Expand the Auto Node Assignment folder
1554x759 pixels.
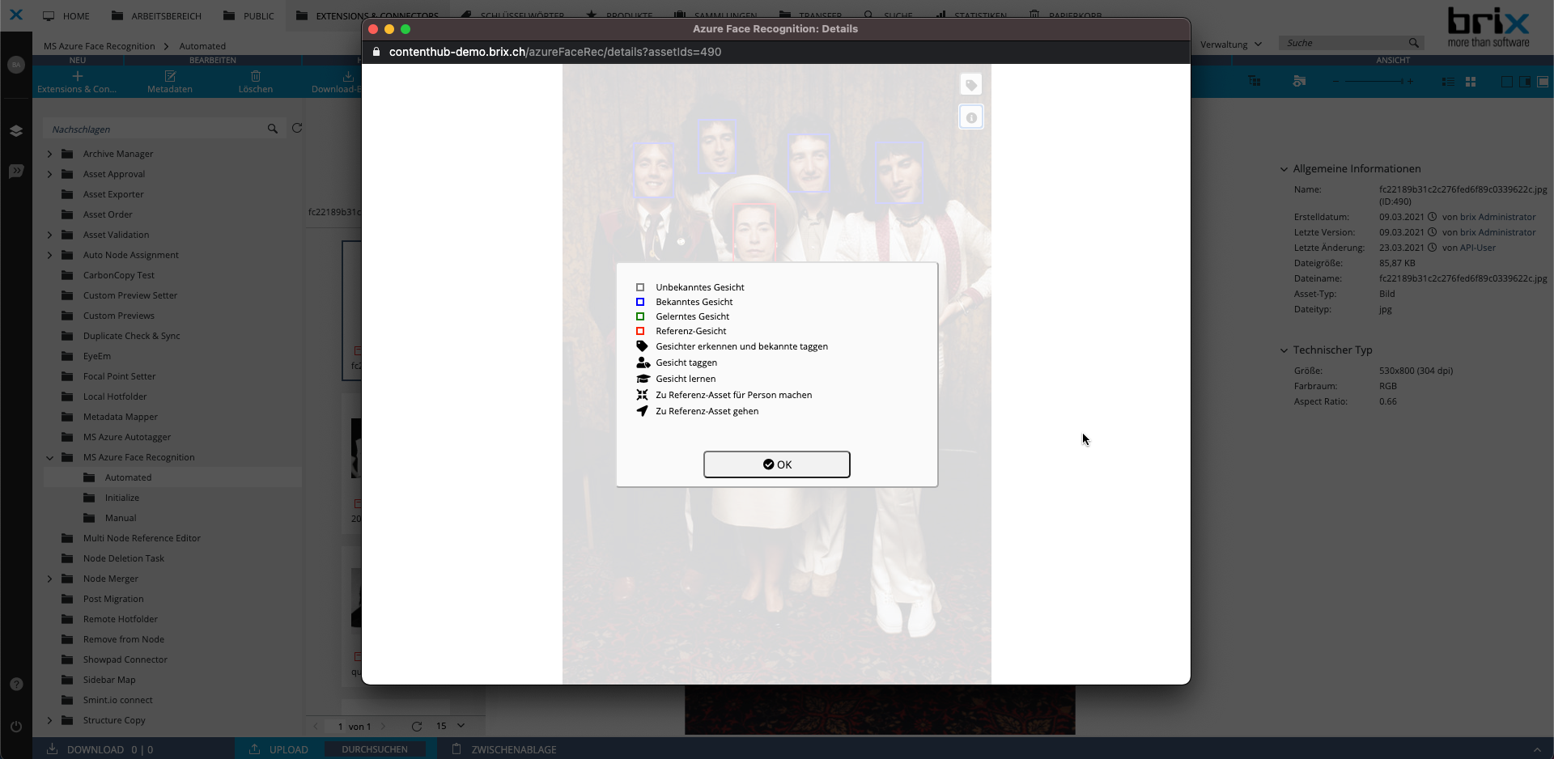[x=49, y=255]
